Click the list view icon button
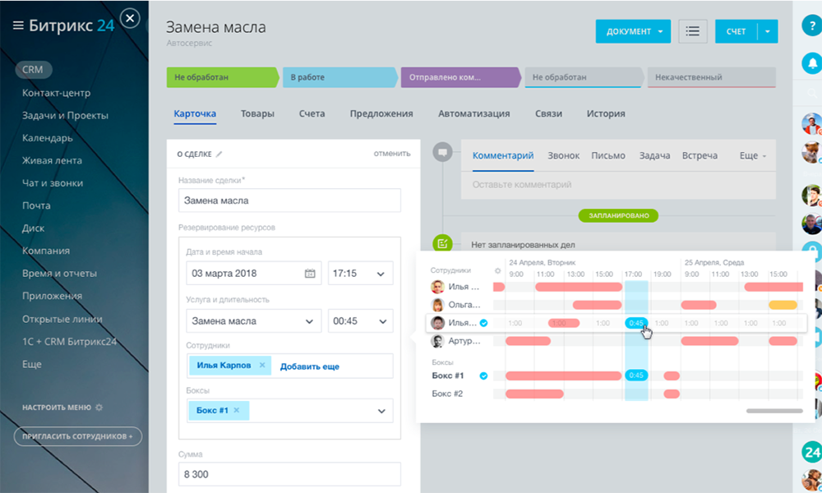Image resolution: width=822 pixels, height=493 pixels. coord(693,31)
